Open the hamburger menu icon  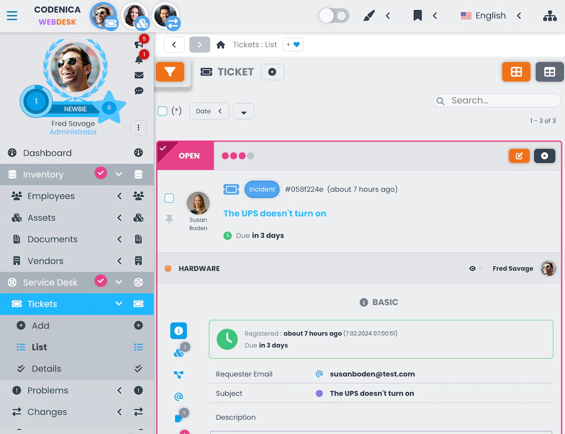12,16
